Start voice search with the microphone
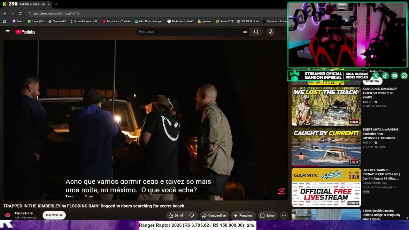409x230 pixels. 271,32
